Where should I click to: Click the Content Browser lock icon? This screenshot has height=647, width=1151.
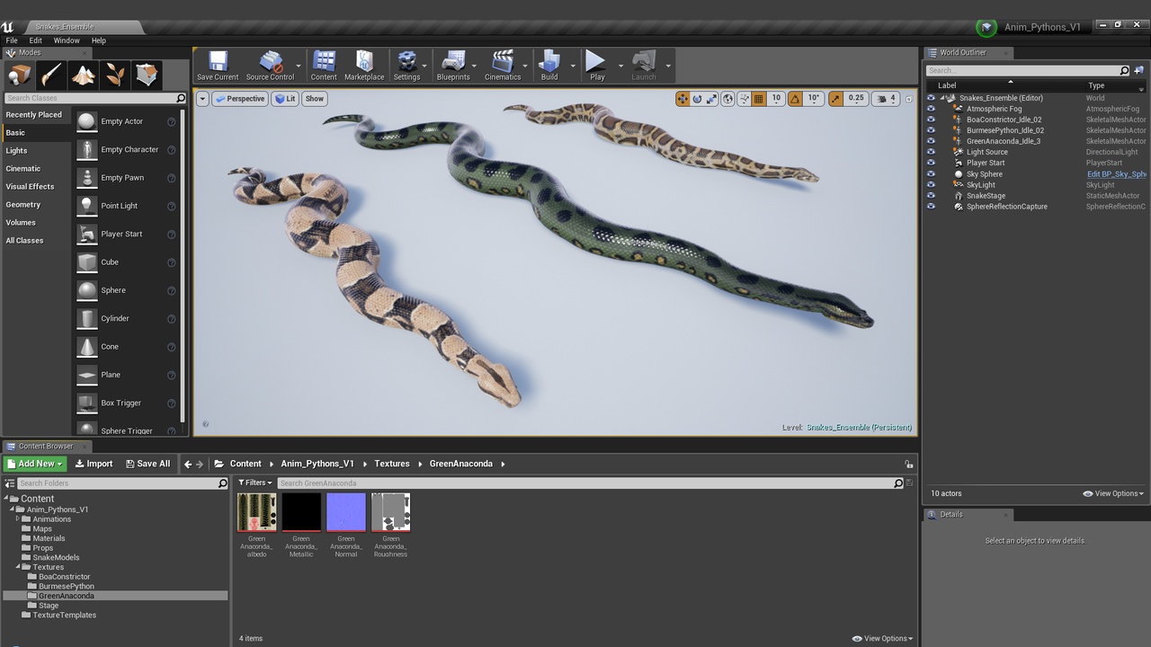[x=909, y=464]
